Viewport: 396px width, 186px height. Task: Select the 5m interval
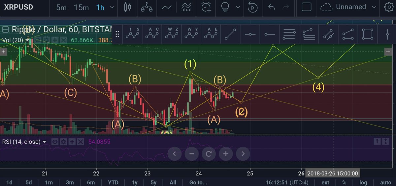tap(61, 7)
